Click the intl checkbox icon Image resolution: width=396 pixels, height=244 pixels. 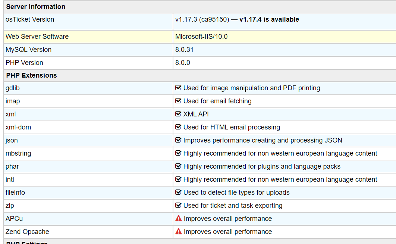pos(178,179)
